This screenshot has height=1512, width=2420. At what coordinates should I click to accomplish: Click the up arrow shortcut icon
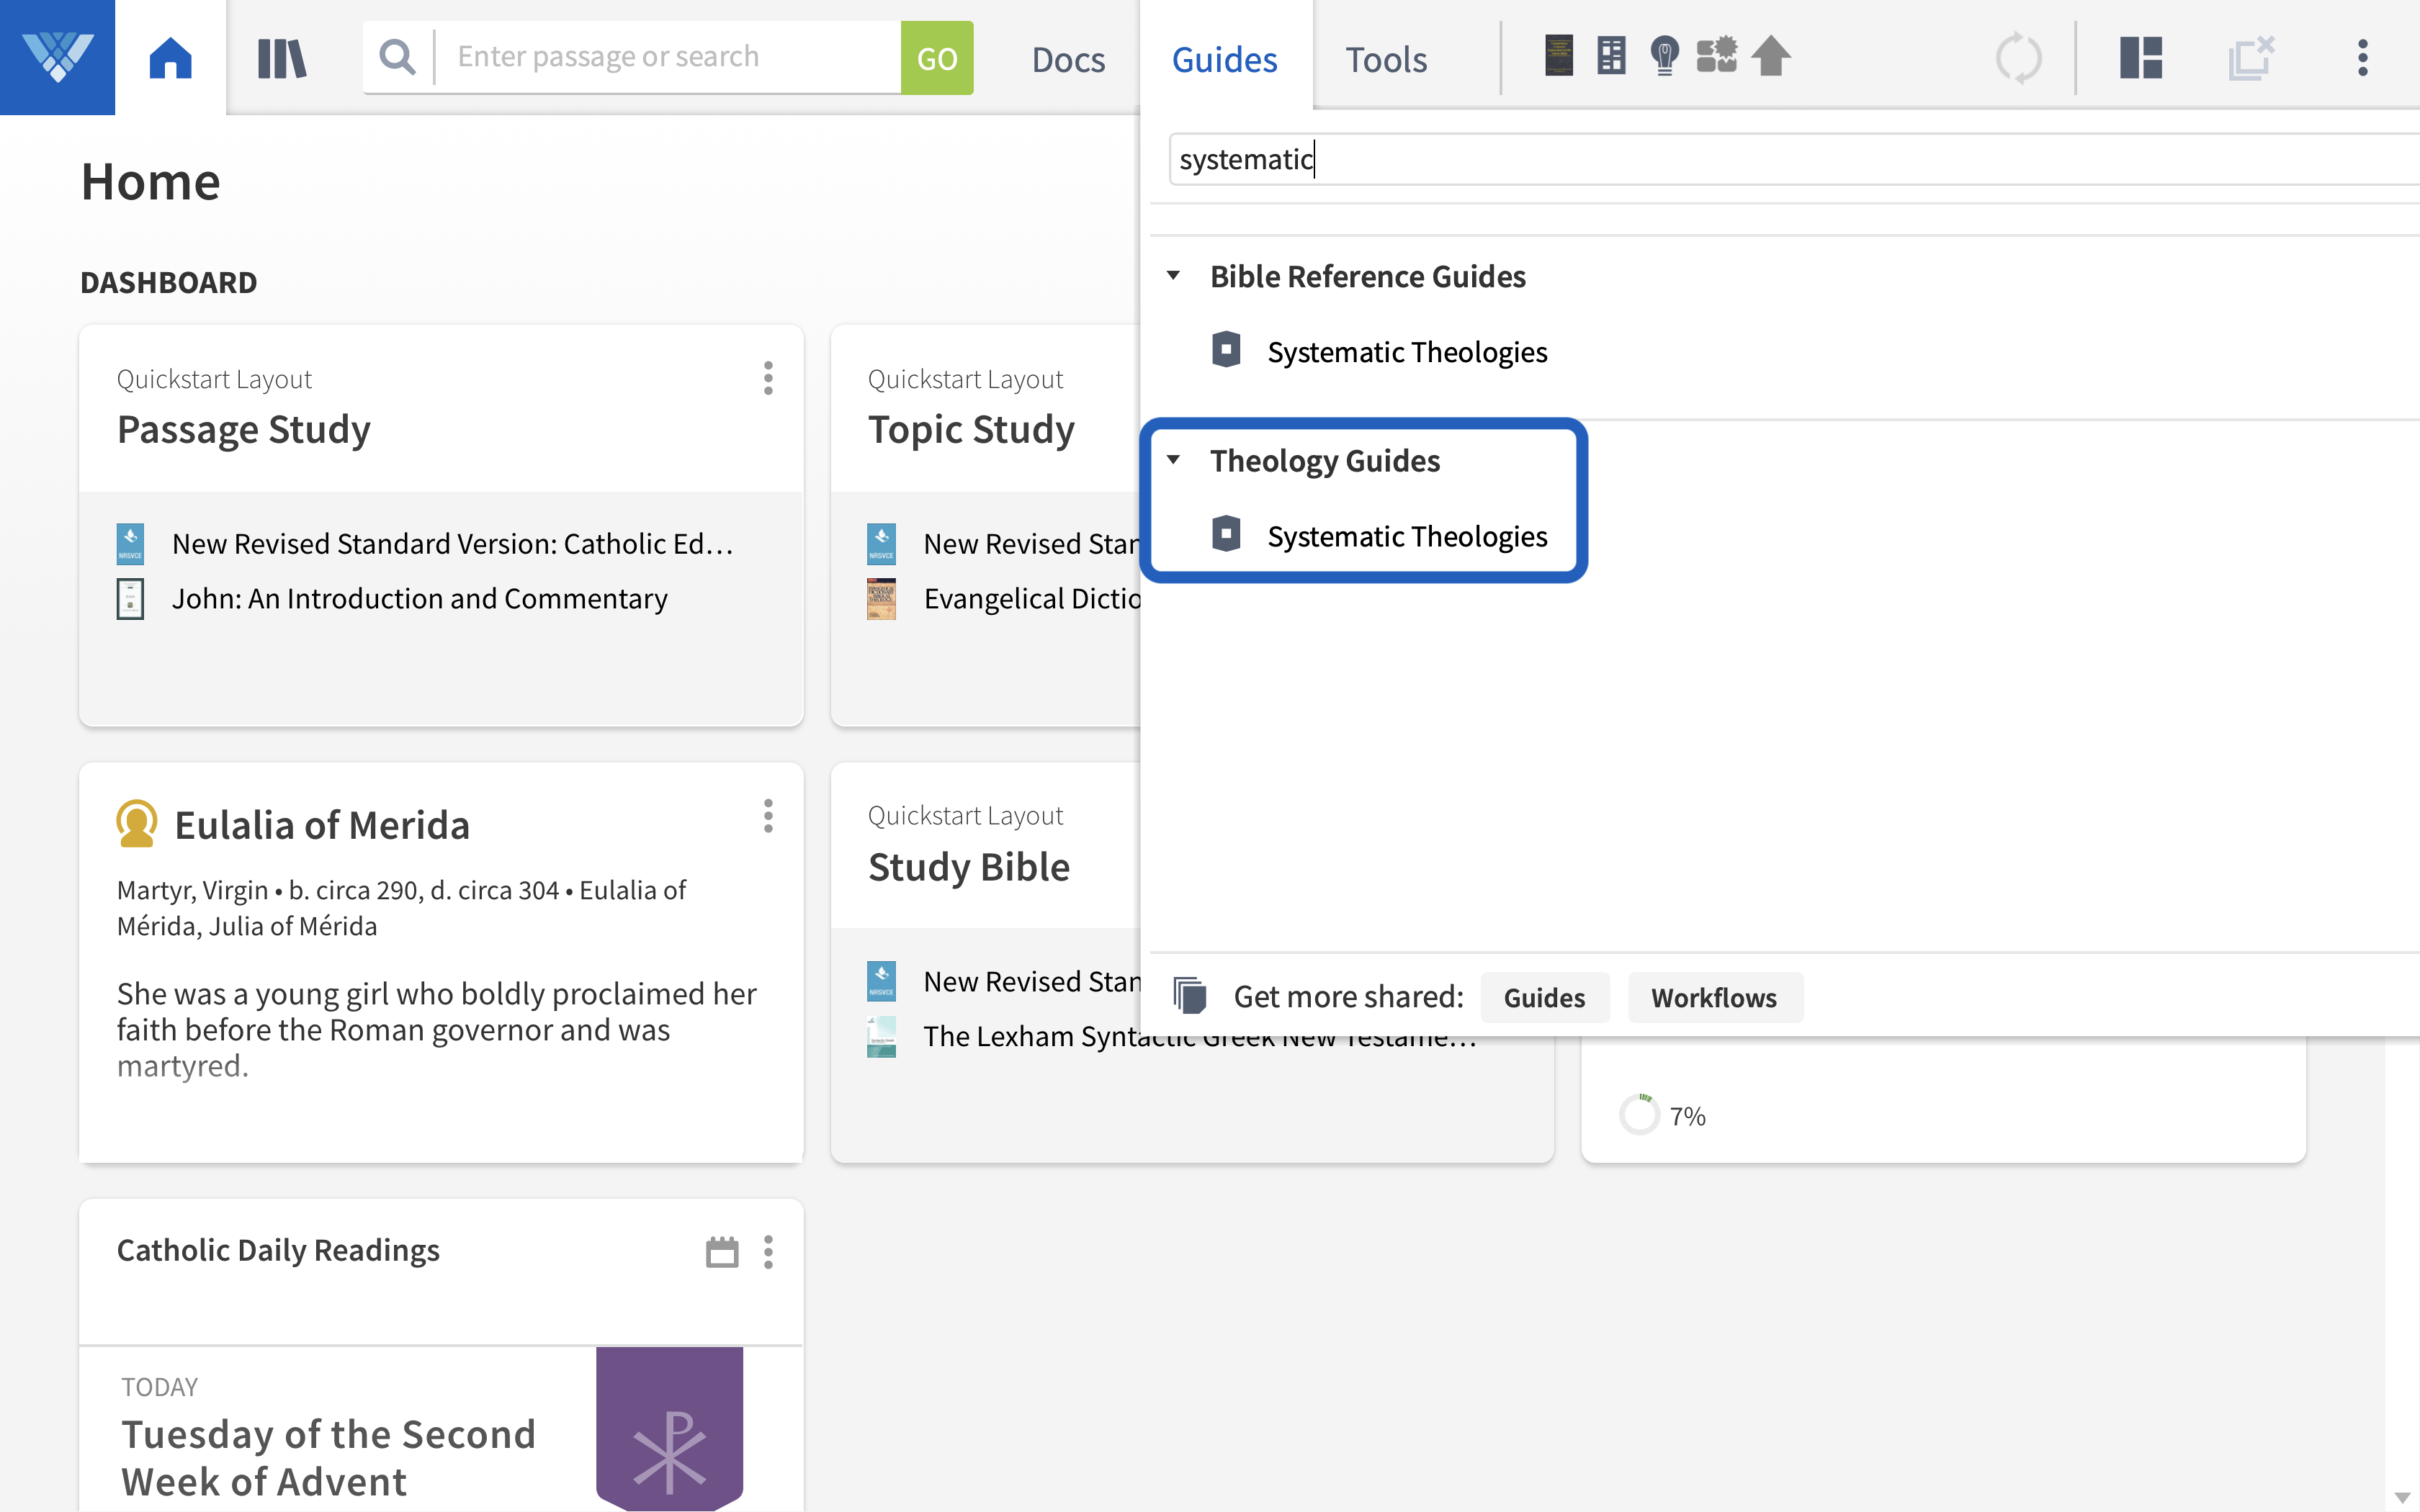[x=1771, y=56]
